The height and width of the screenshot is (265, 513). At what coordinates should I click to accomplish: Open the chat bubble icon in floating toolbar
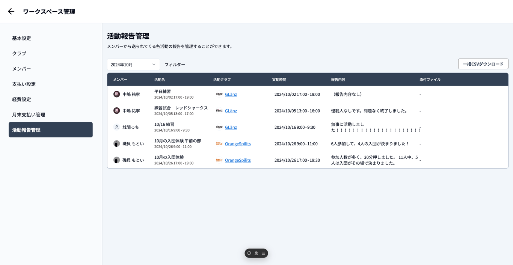(x=249, y=253)
